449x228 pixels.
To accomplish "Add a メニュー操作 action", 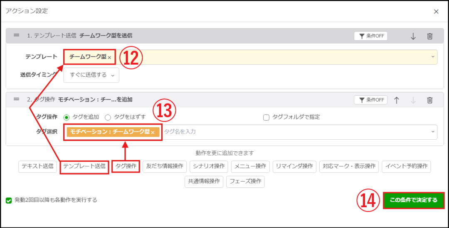I will tap(250, 166).
